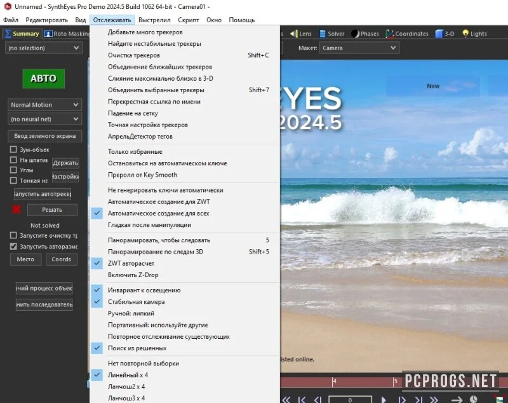Click the New tile on splash screen

pyautogui.click(x=433, y=86)
